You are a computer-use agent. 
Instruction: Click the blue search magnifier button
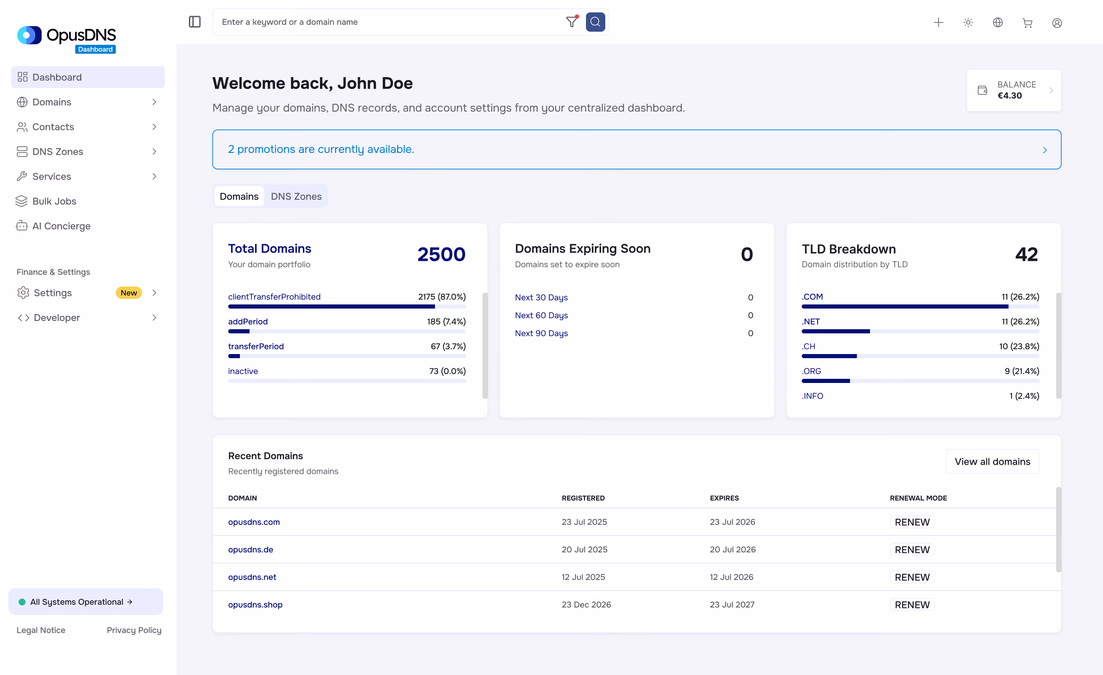coord(595,22)
